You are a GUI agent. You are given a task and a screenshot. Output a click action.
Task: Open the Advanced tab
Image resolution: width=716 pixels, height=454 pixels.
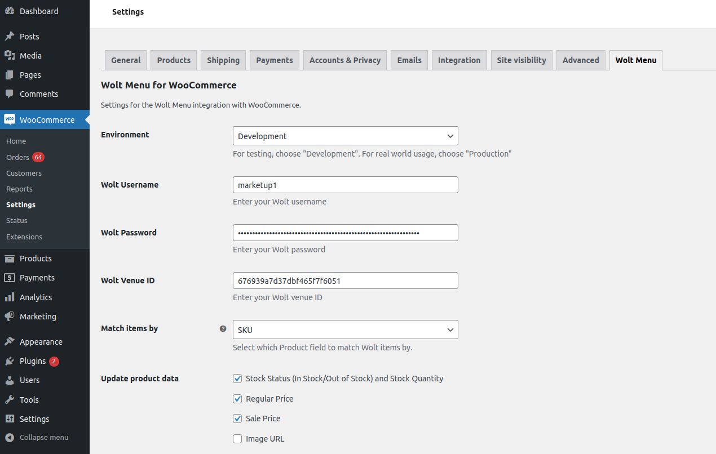coord(581,60)
